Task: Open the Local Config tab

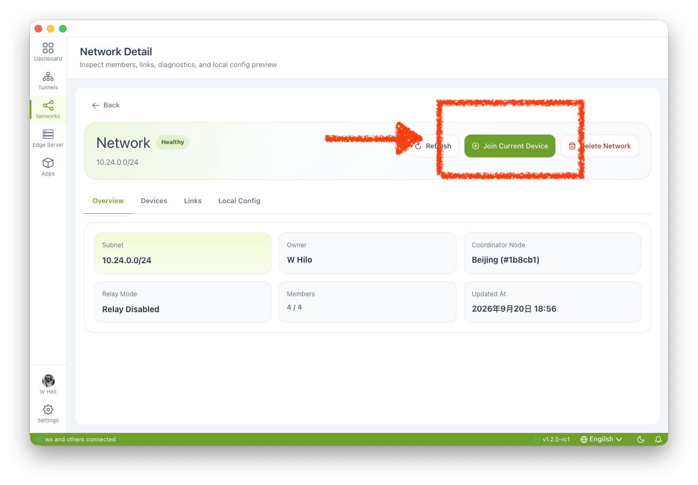Action: (x=239, y=201)
